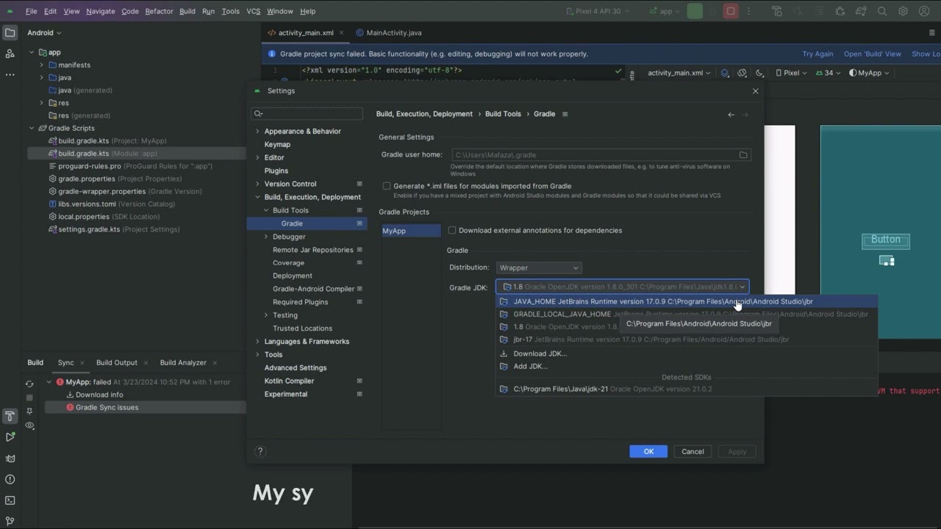Open the Version Control branch icon
The image size is (941, 529).
(10, 521)
